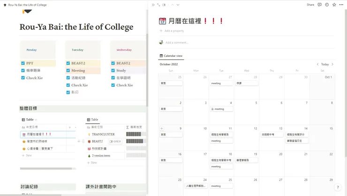Image resolution: width=347 pixels, height=196 pixels.
Task: Open the comments icon in top bar
Action: pyautogui.click(x=320, y=5)
